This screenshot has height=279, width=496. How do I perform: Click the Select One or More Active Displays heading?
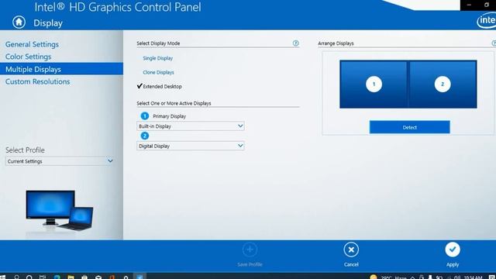174,103
